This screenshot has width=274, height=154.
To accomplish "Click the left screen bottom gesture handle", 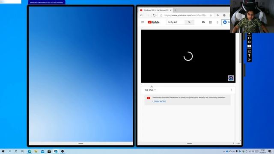I will [x=81, y=144].
